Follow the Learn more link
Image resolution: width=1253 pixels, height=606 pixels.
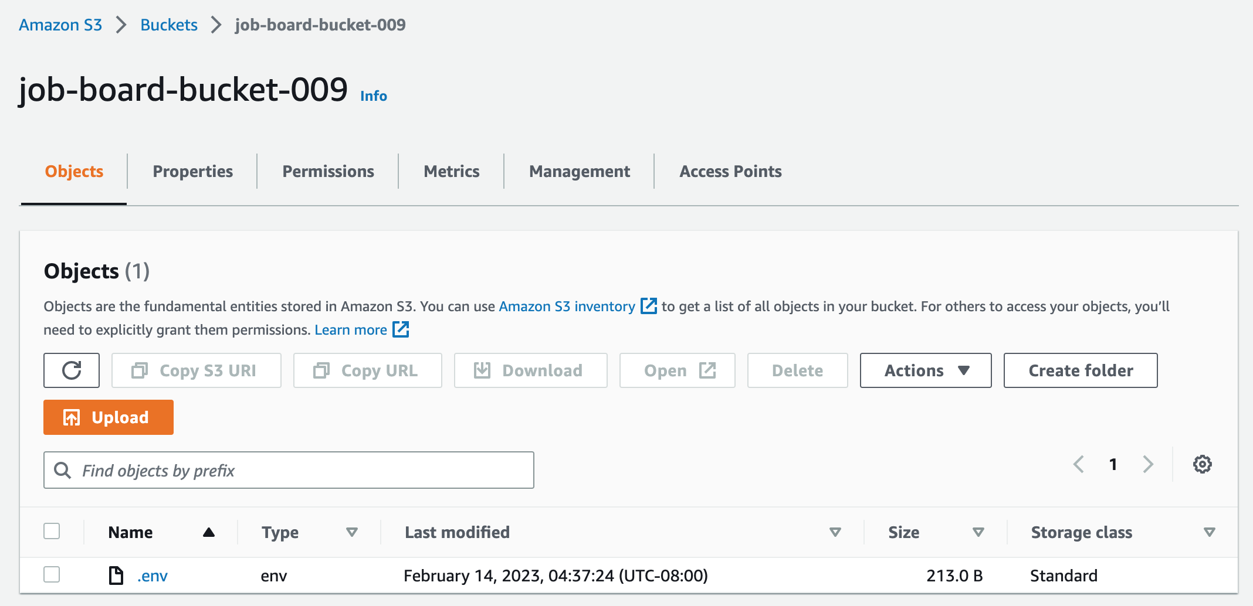pyautogui.click(x=351, y=329)
